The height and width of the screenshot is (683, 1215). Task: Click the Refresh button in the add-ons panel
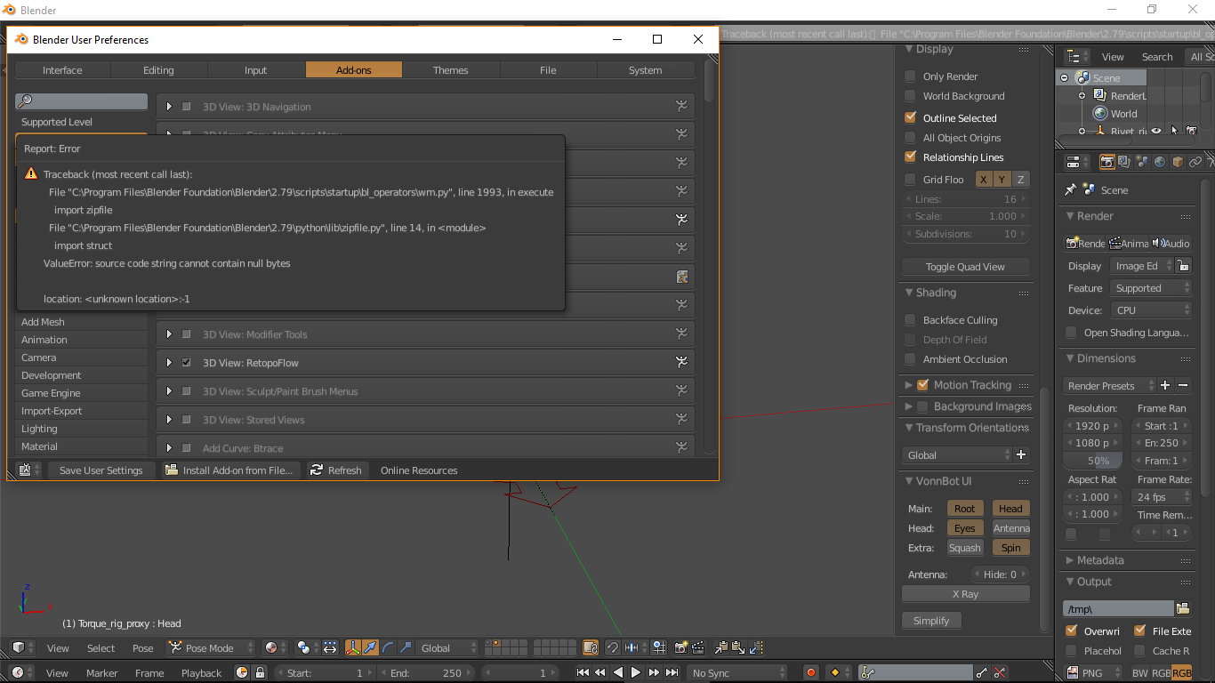336,470
